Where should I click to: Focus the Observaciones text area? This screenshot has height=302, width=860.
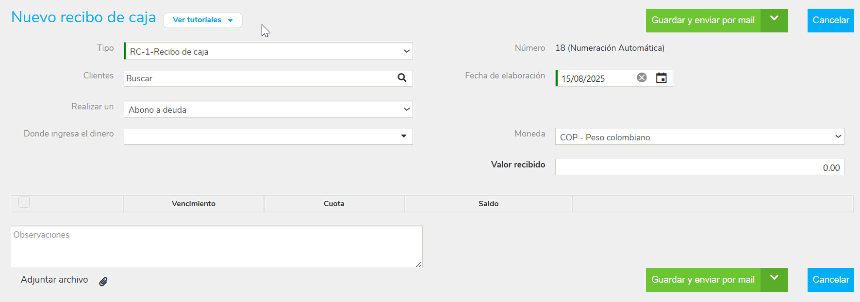pos(216,247)
